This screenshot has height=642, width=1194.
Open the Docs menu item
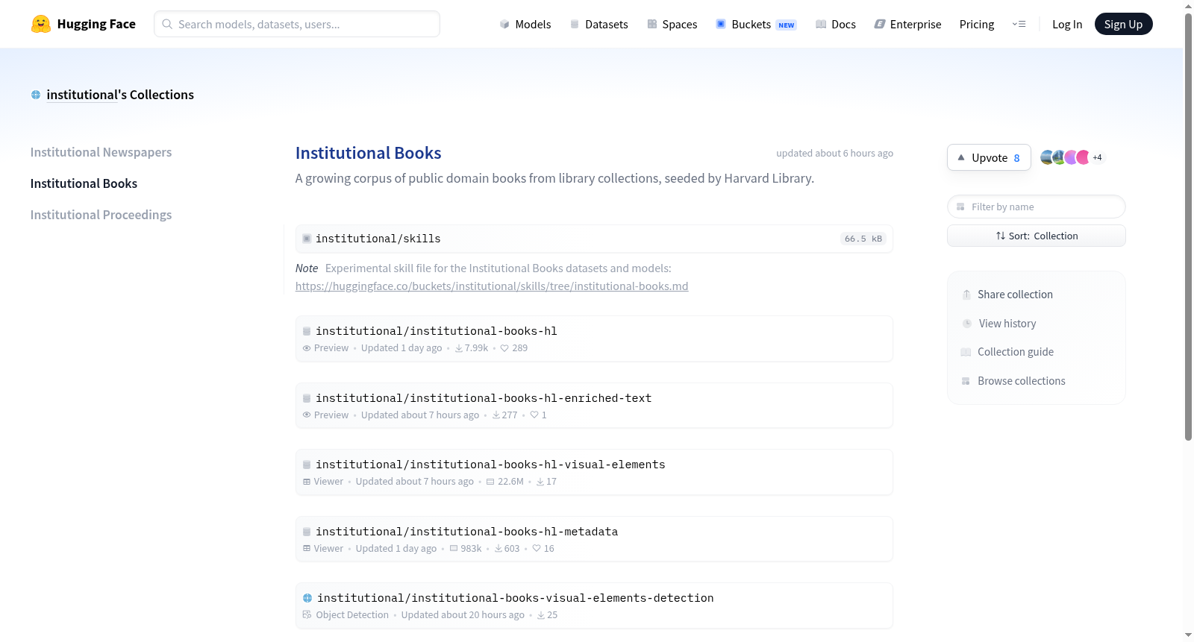coord(836,24)
